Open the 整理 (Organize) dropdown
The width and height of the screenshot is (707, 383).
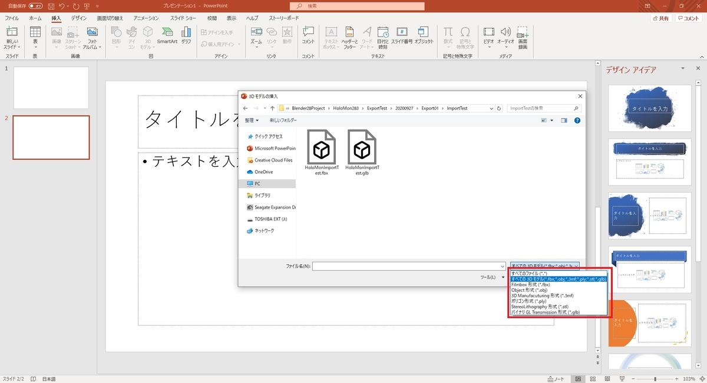tap(252, 120)
